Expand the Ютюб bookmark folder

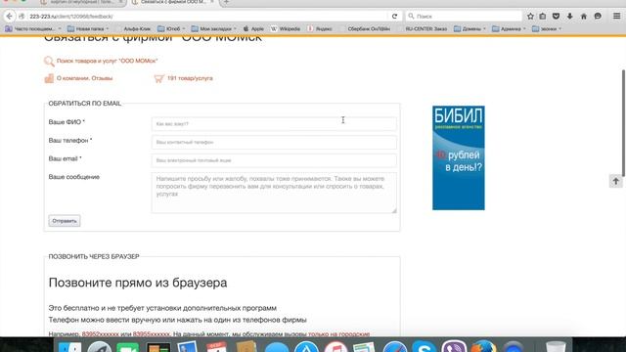[171, 28]
